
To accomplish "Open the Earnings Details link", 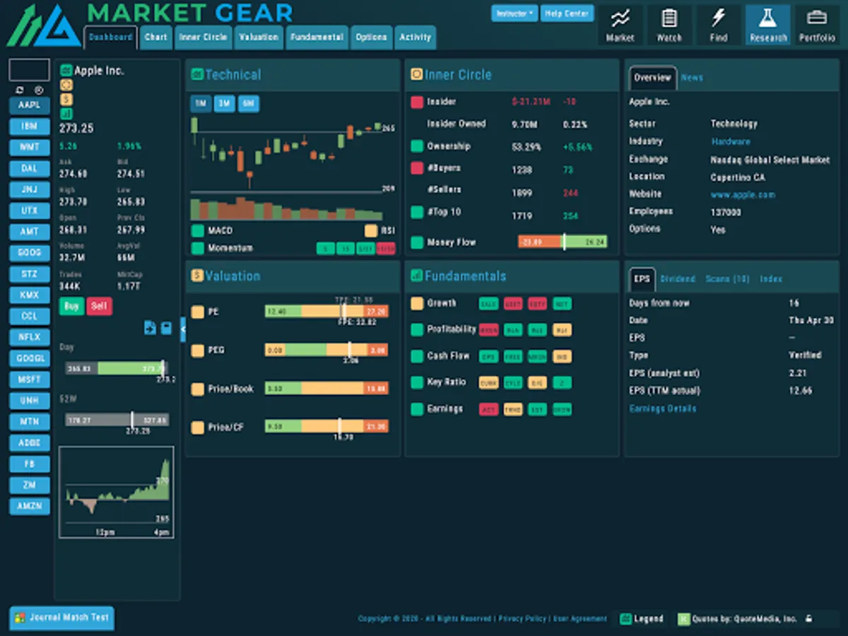I will click(663, 408).
